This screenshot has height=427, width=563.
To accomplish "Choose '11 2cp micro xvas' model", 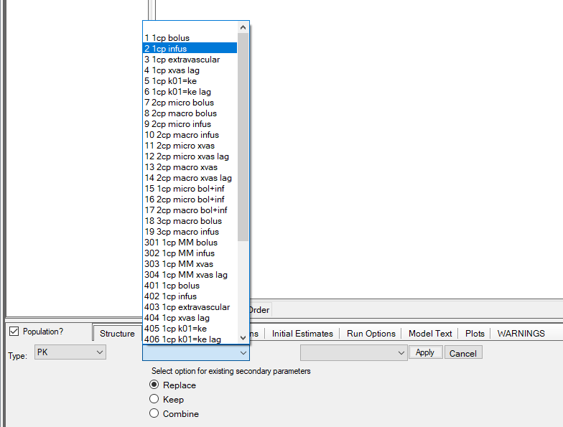I will 190,145.
